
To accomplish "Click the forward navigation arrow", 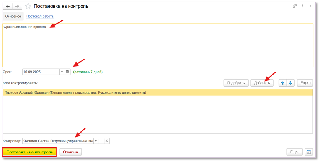I will click(17, 6).
